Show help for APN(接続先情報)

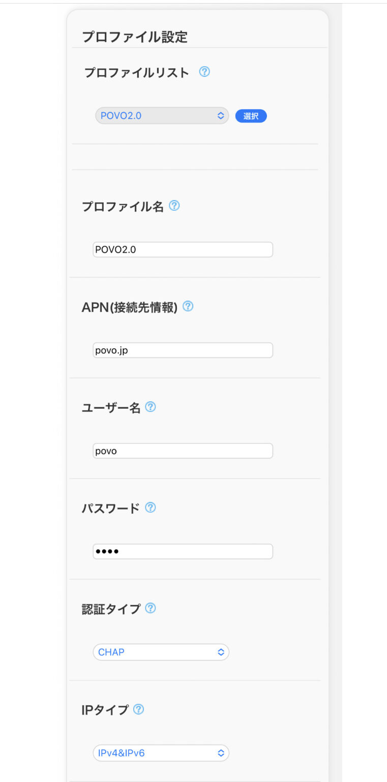pyautogui.click(x=188, y=306)
